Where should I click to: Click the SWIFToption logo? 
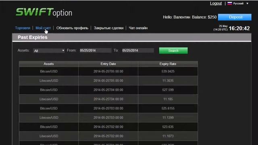pyautogui.click(x=44, y=12)
